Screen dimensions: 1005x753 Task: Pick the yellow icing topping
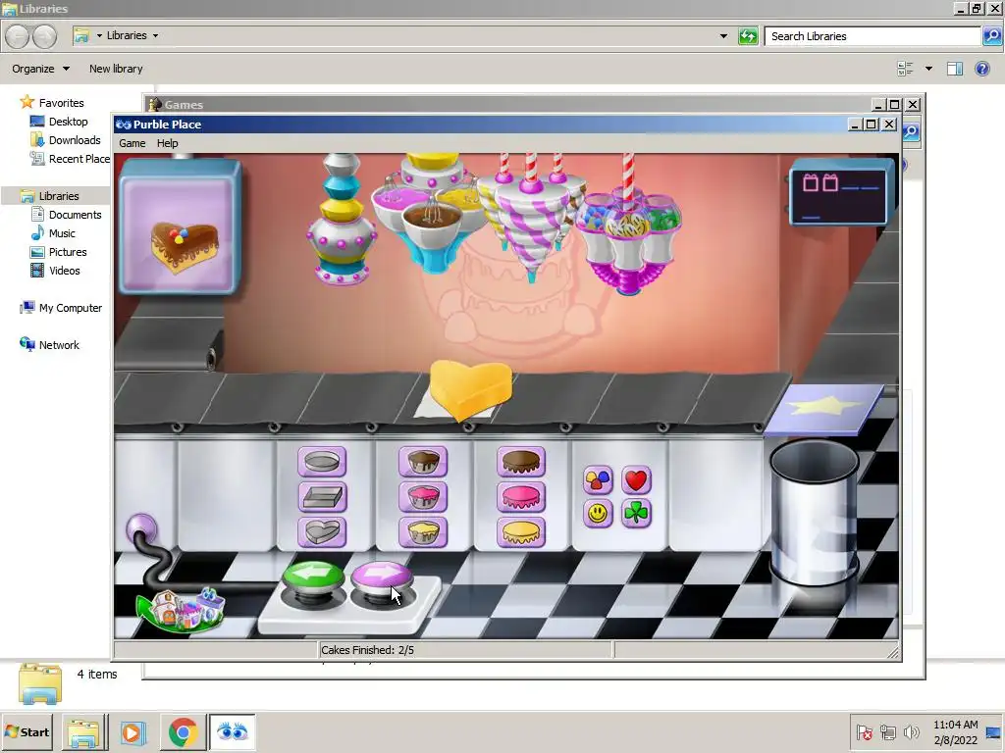pos(520,532)
